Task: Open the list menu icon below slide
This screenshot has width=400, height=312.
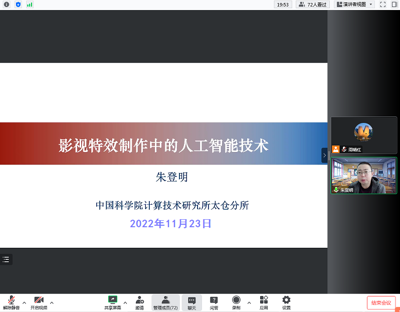Action: click(x=6, y=259)
